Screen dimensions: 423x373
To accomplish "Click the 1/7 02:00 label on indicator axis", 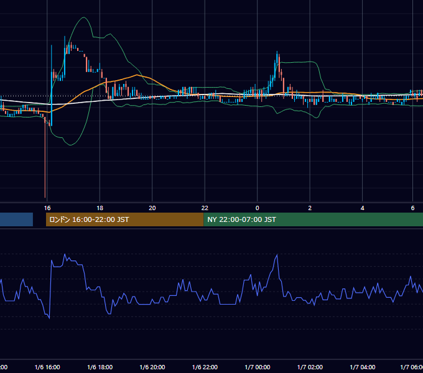I will tap(310, 367).
